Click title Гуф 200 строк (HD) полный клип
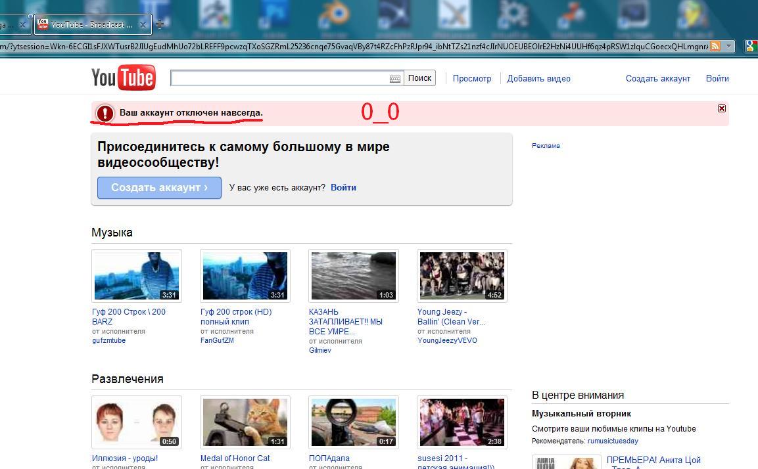Viewport: 758px width, 469px height. click(x=236, y=317)
